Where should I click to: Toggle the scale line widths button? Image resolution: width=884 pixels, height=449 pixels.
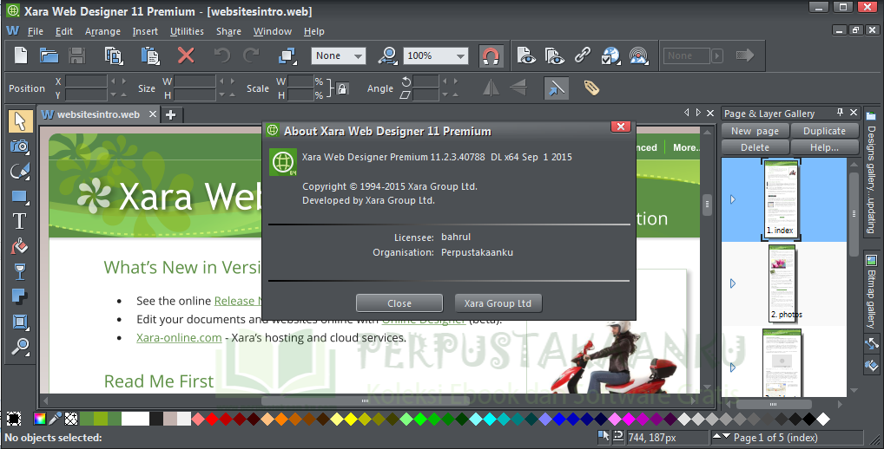pyautogui.click(x=556, y=88)
